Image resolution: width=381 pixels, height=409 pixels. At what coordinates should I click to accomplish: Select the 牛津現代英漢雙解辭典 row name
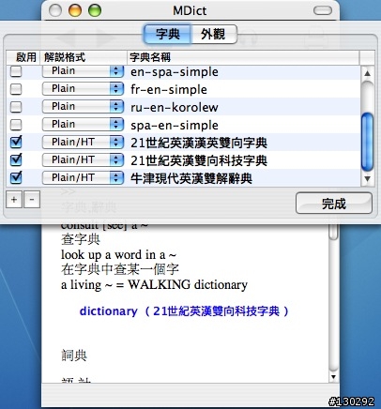click(x=191, y=178)
